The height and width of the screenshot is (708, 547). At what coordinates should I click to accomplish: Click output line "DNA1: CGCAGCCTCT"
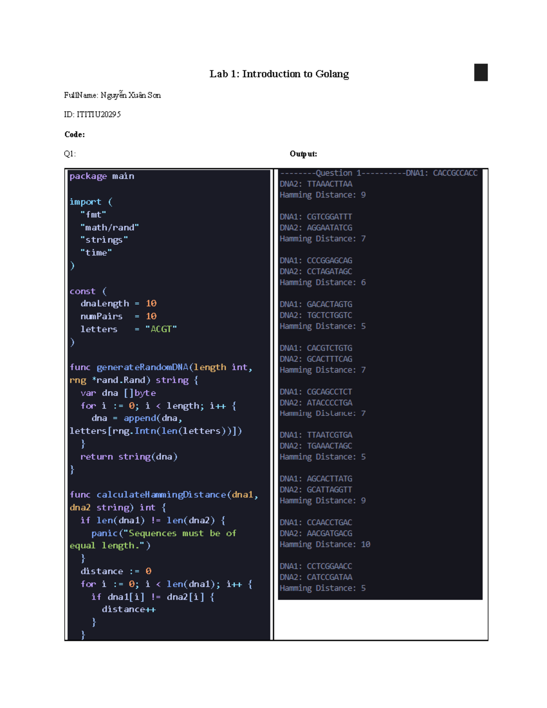point(316,392)
